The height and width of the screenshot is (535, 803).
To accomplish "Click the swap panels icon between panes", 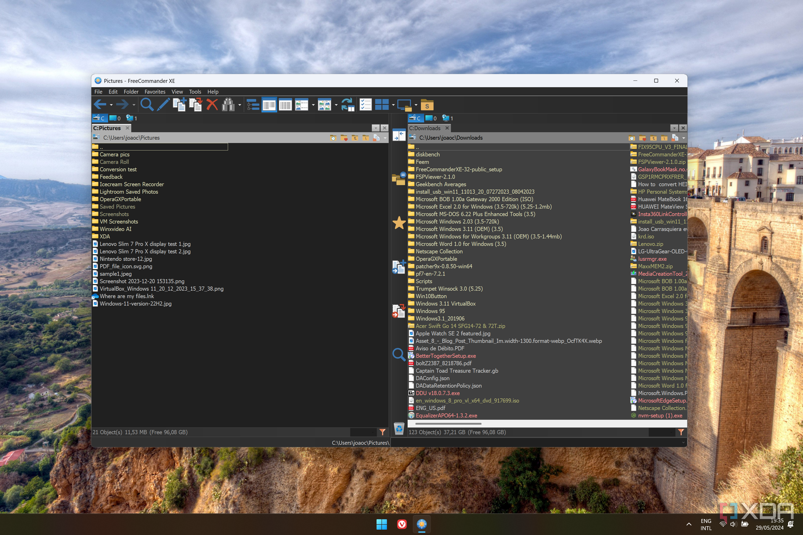I will [x=399, y=135].
